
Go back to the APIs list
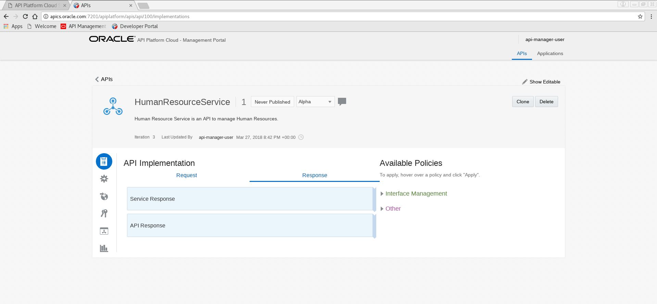coord(104,79)
